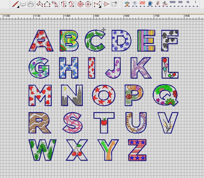Select the spoked wheel ring tool

[88, 4]
